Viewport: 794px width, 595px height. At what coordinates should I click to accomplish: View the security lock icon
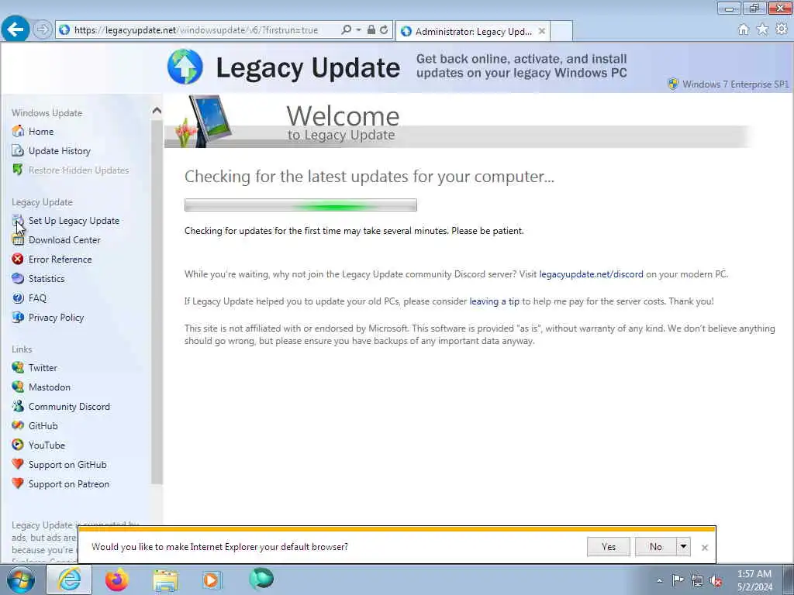pyautogui.click(x=371, y=30)
